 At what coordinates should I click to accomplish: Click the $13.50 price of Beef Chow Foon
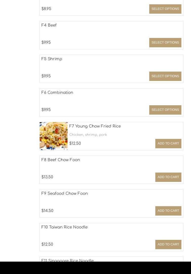pos(47,177)
